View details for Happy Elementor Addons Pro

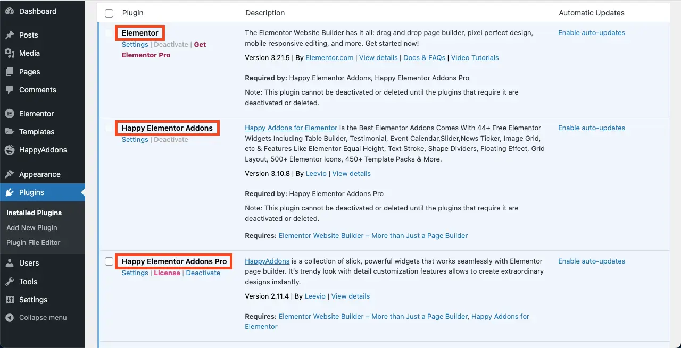point(351,296)
